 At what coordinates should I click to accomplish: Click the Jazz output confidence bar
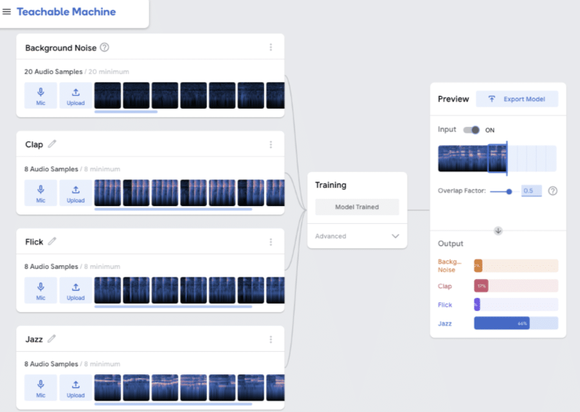[x=516, y=323]
